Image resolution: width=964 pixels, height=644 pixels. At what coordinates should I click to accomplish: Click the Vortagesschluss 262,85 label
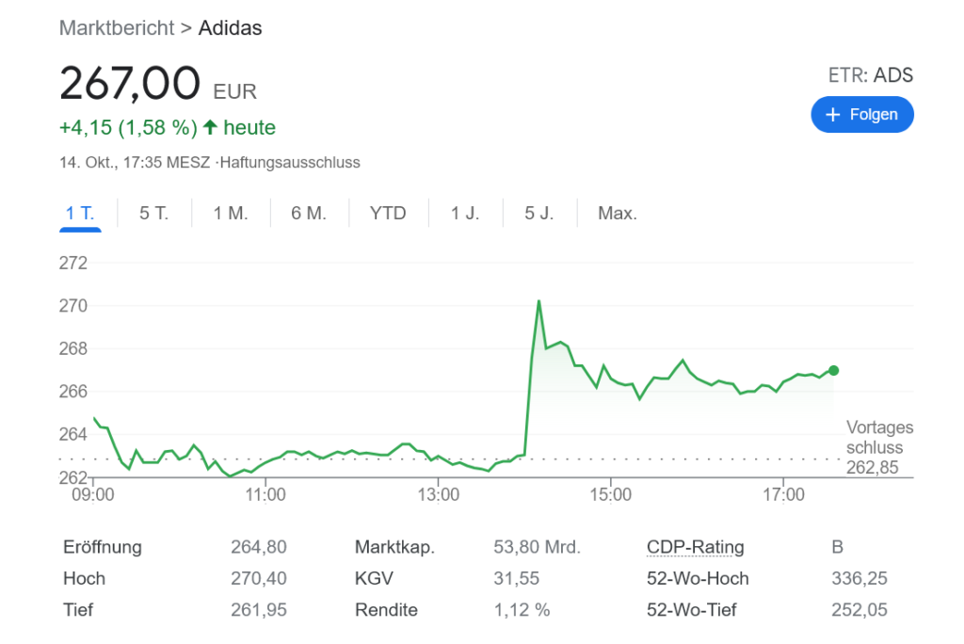(875, 447)
